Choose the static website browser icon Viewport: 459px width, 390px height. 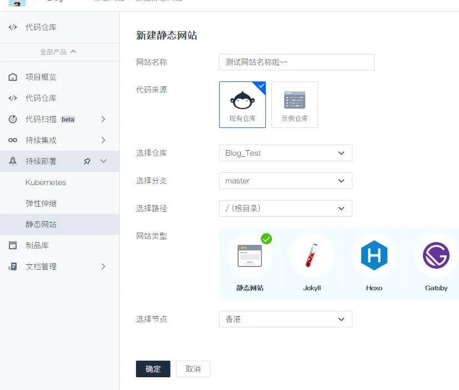click(x=250, y=256)
